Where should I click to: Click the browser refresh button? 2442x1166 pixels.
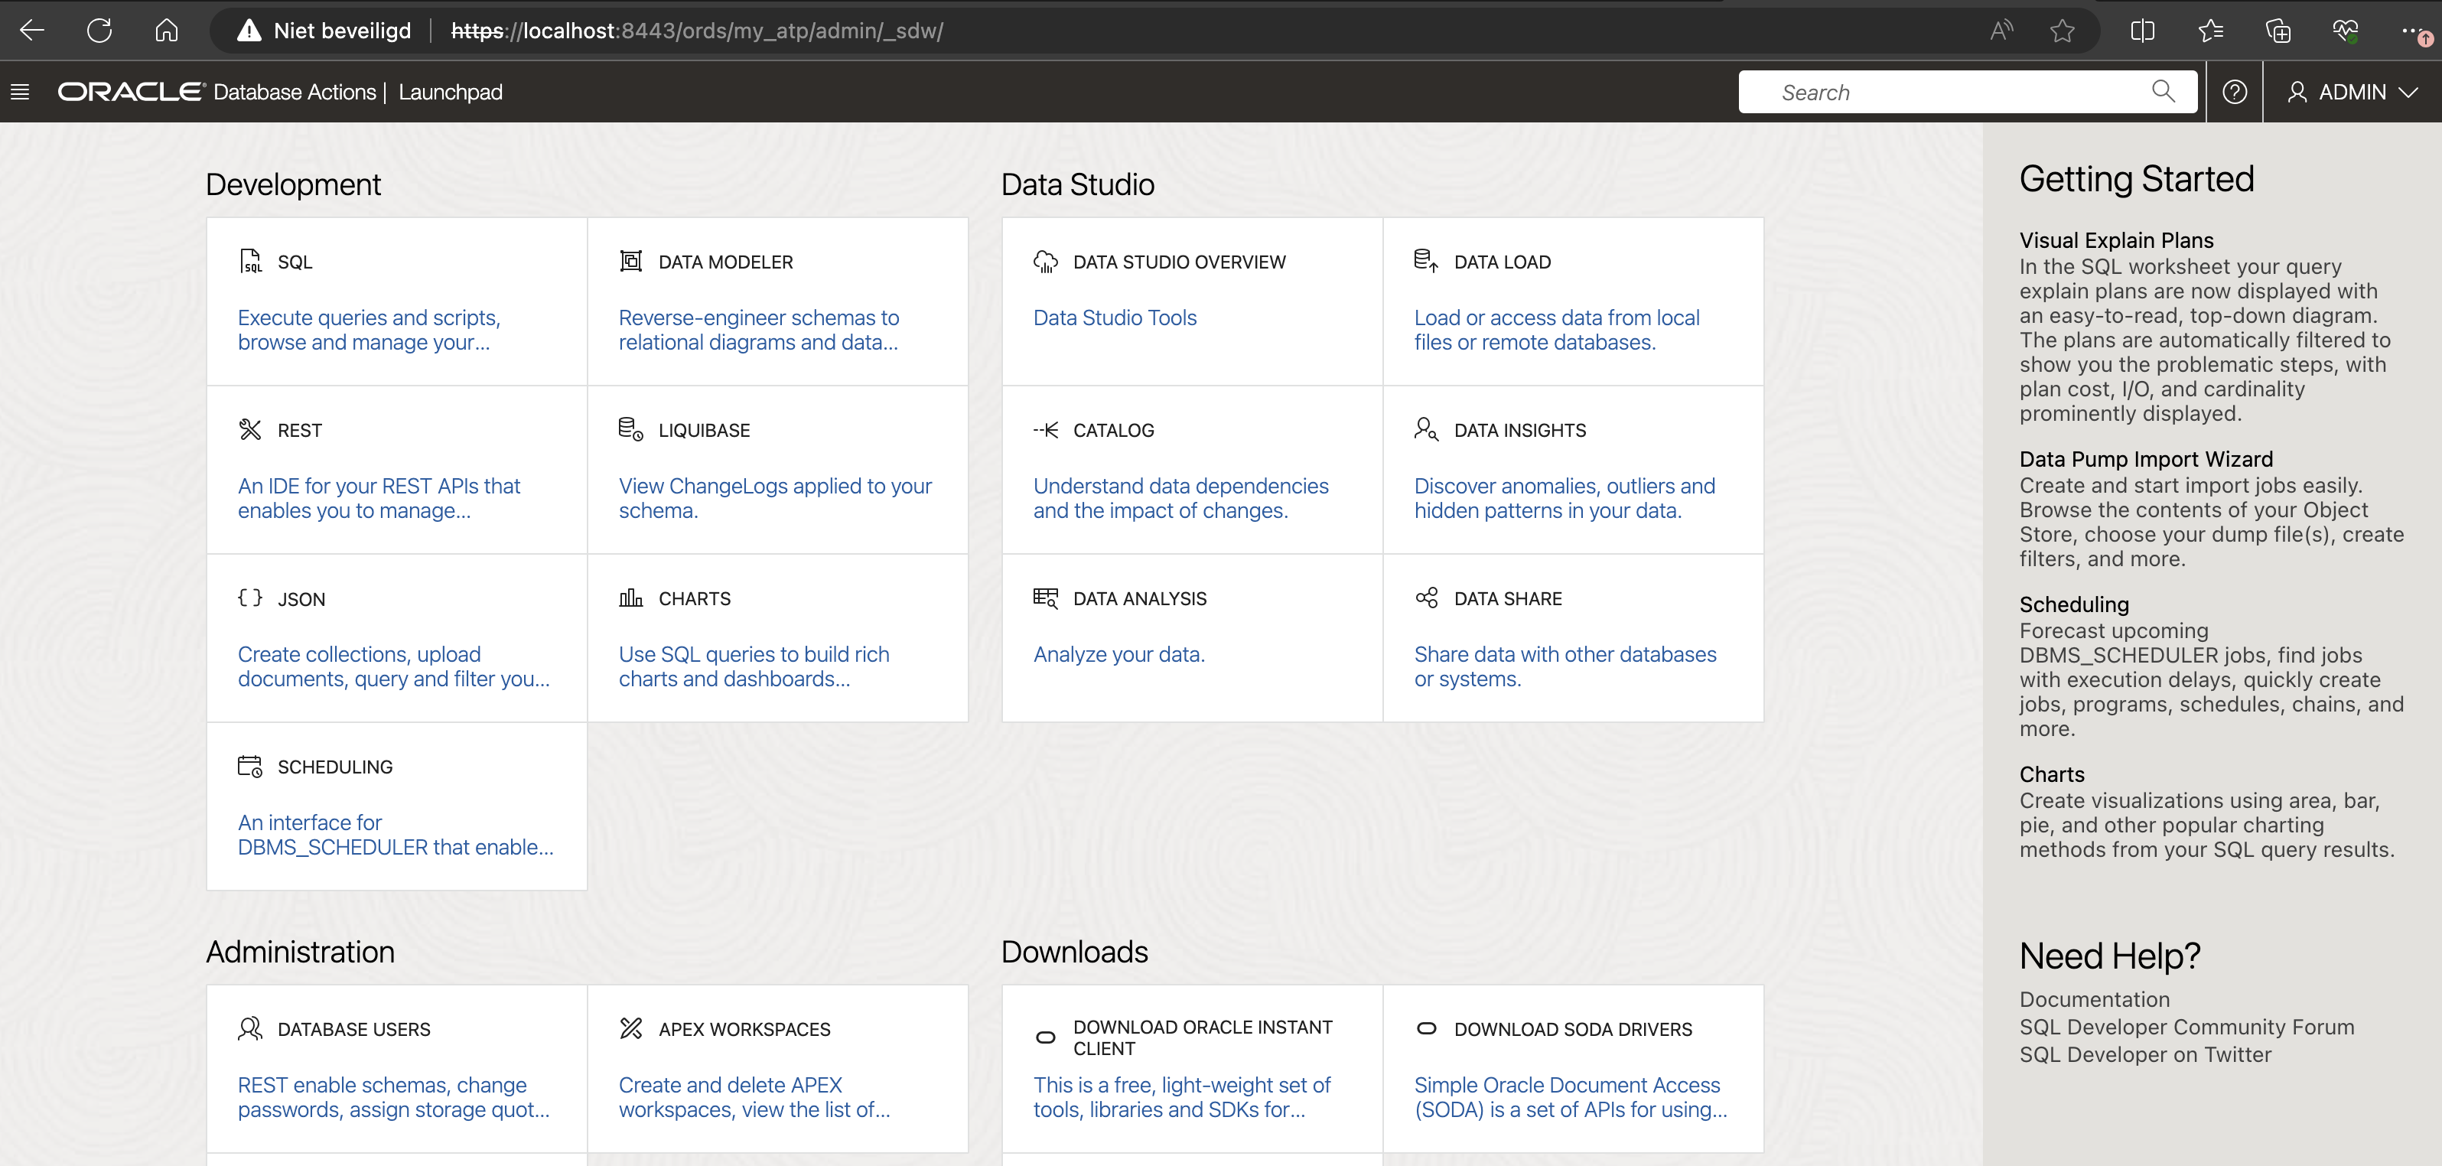[x=99, y=31]
